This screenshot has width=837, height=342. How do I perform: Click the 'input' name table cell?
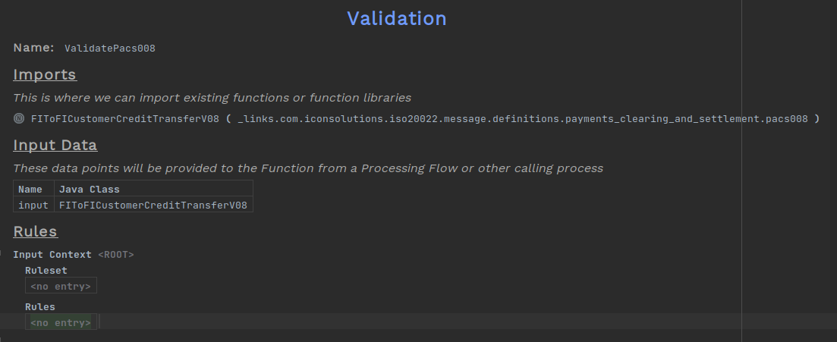tap(33, 205)
